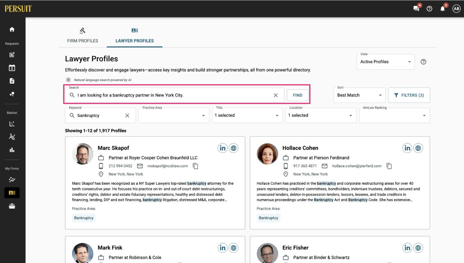Switch to the Firm Profiles tab
Image resolution: width=464 pixels, height=263 pixels.
[83, 36]
